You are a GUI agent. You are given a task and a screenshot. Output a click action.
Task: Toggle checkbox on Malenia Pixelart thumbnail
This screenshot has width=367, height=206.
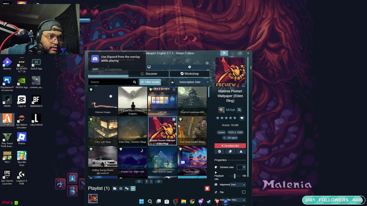174,119
